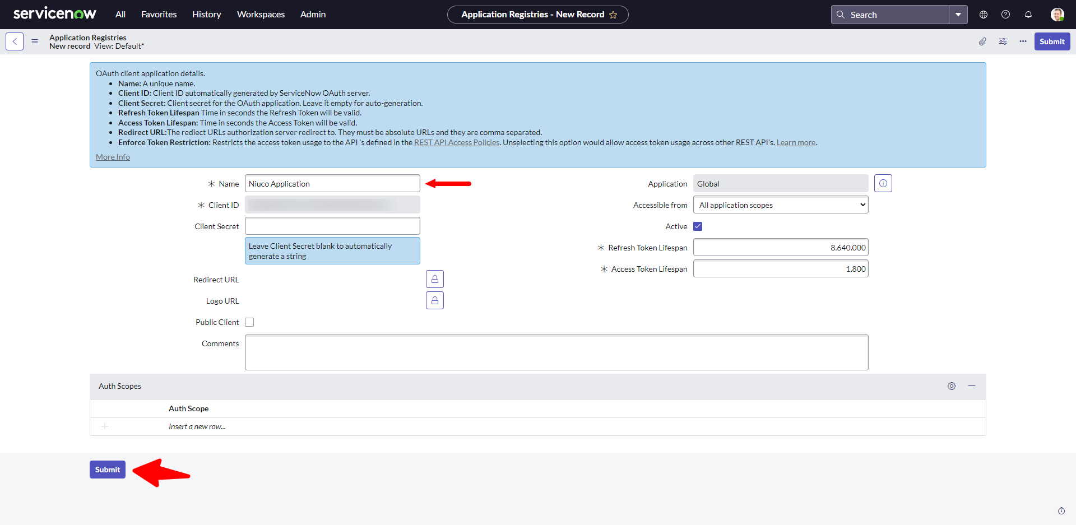Toggle the Active checkbox

click(698, 226)
